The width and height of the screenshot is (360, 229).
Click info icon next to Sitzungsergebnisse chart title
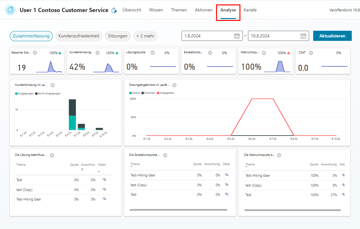pyautogui.click(x=174, y=85)
